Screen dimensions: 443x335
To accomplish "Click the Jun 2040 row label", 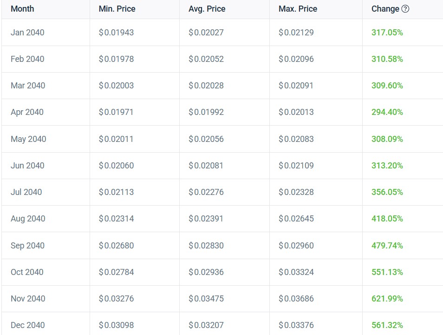I will click(27, 166).
